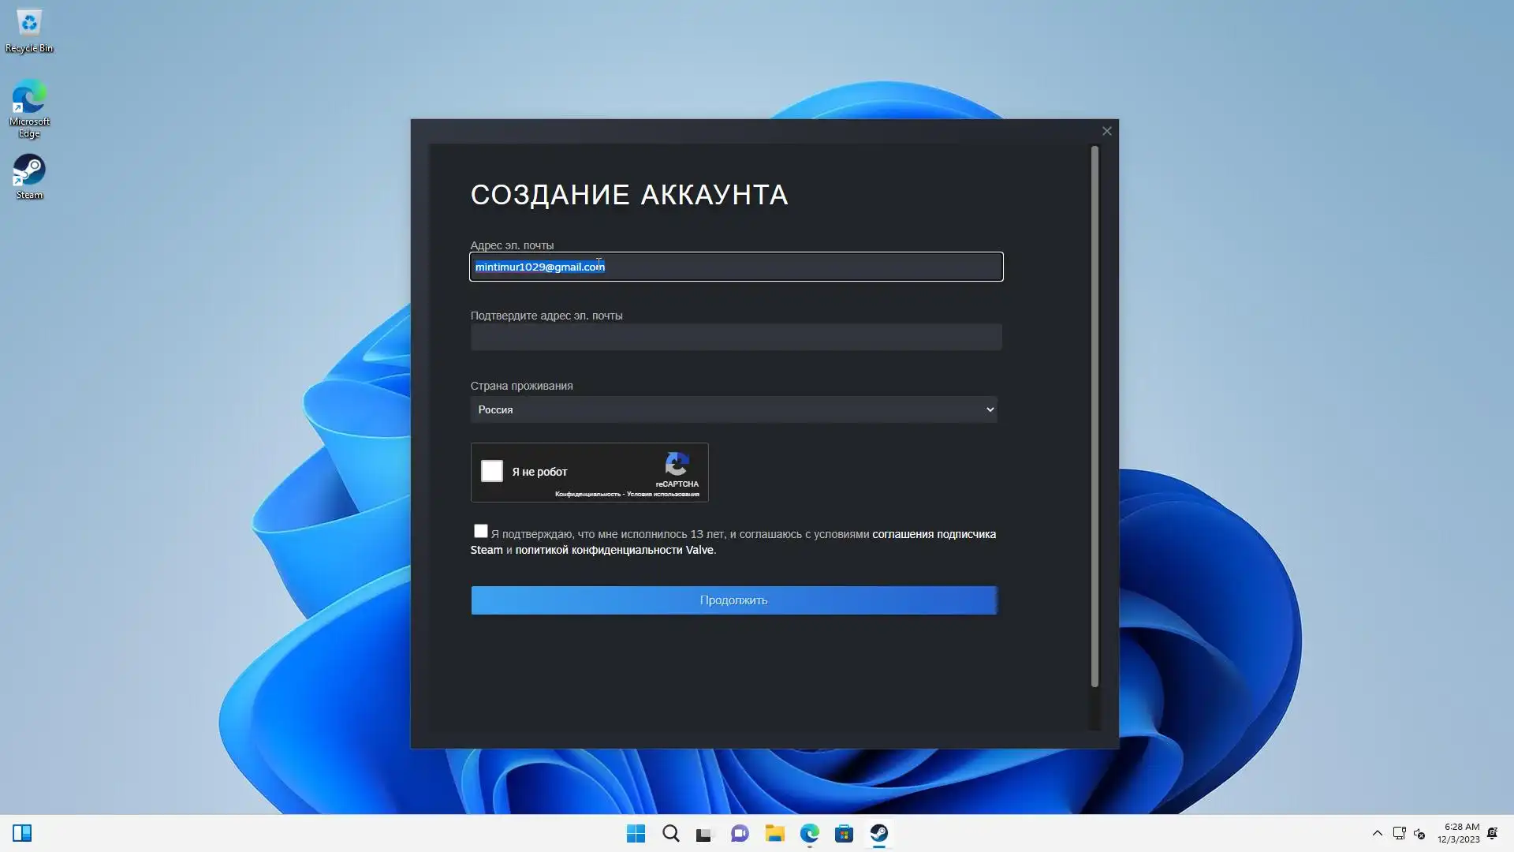Open File Explorer in taskbar
1514x852 pixels.
774,833
